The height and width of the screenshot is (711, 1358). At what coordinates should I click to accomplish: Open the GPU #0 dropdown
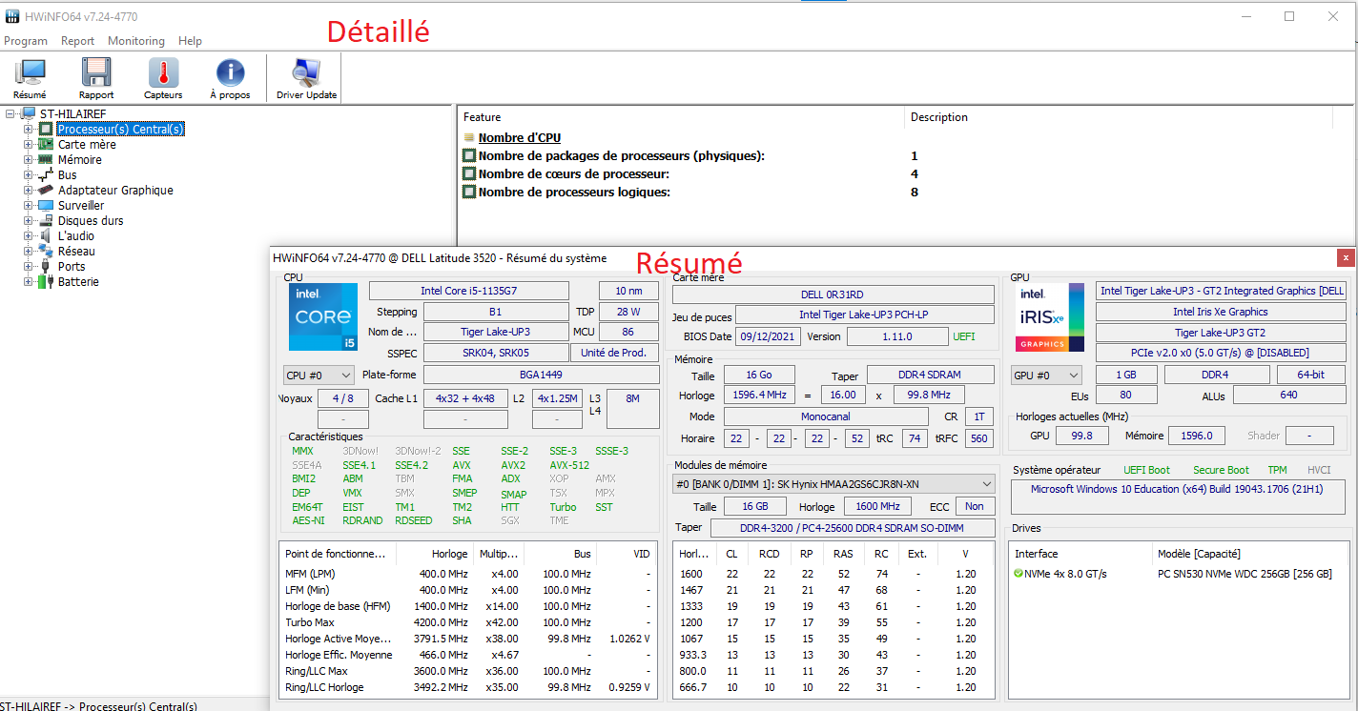1046,376
